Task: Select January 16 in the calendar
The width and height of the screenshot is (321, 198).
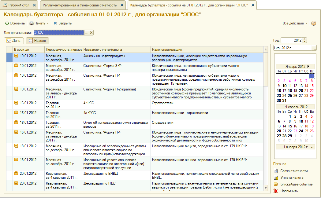Action: [279, 91]
